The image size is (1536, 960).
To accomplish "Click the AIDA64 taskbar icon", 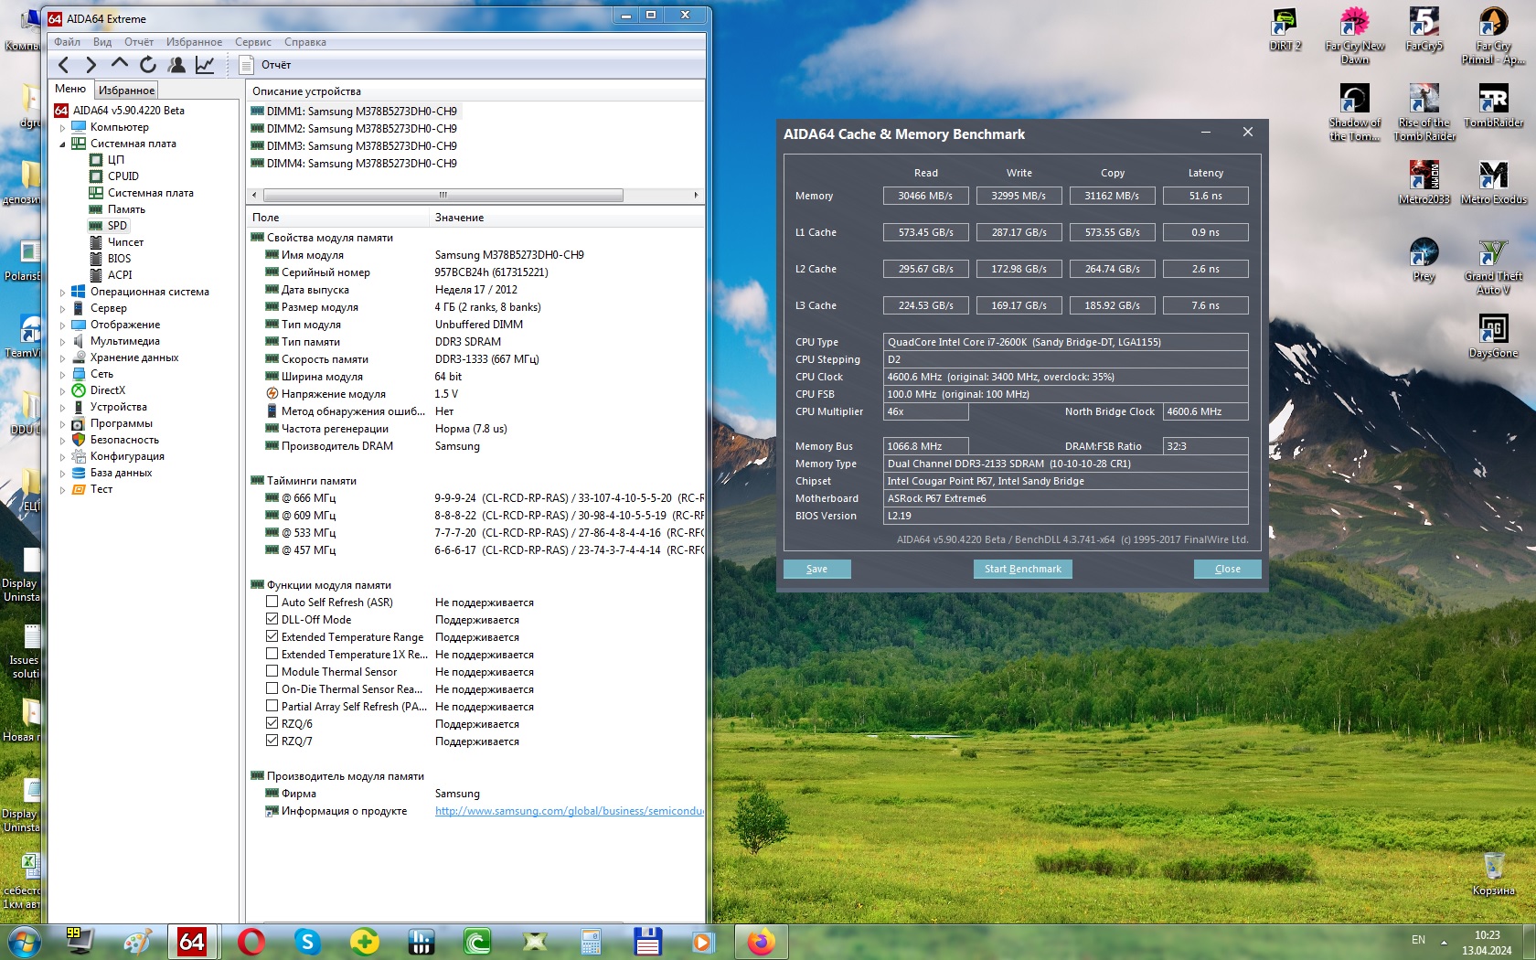I will (x=192, y=942).
